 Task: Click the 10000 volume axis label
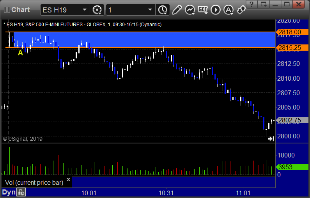coord(286,155)
